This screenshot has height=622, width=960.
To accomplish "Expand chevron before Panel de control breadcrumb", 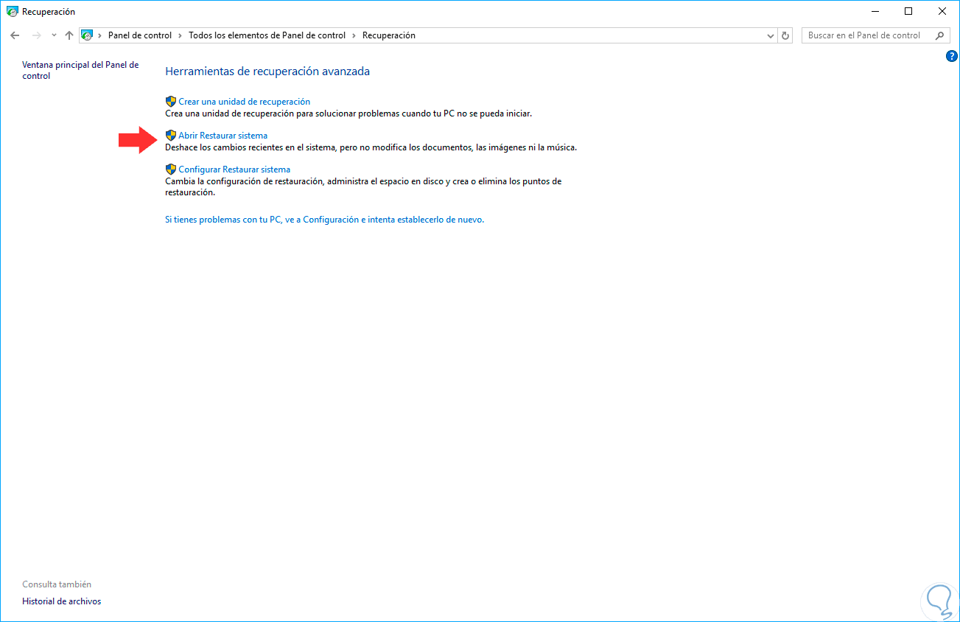I will pyautogui.click(x=100, y=35).
